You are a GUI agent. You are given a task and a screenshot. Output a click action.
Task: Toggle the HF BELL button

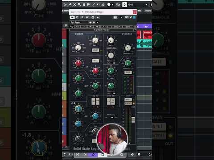tap(95, 61)
